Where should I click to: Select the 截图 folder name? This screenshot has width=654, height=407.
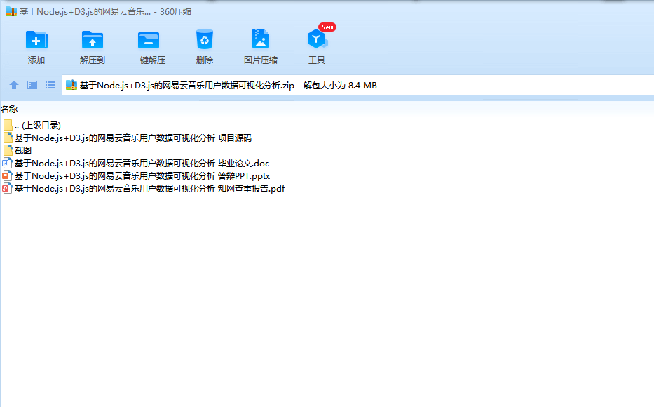coord(23,150)
